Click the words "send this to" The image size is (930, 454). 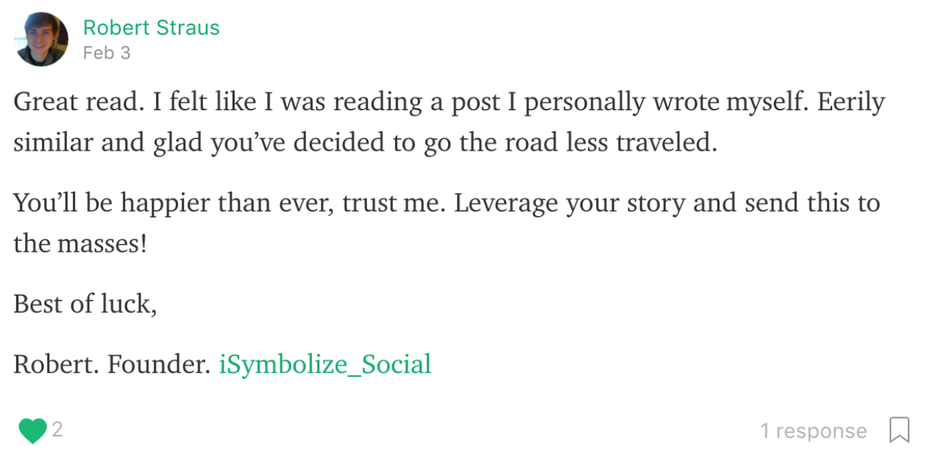812,203
